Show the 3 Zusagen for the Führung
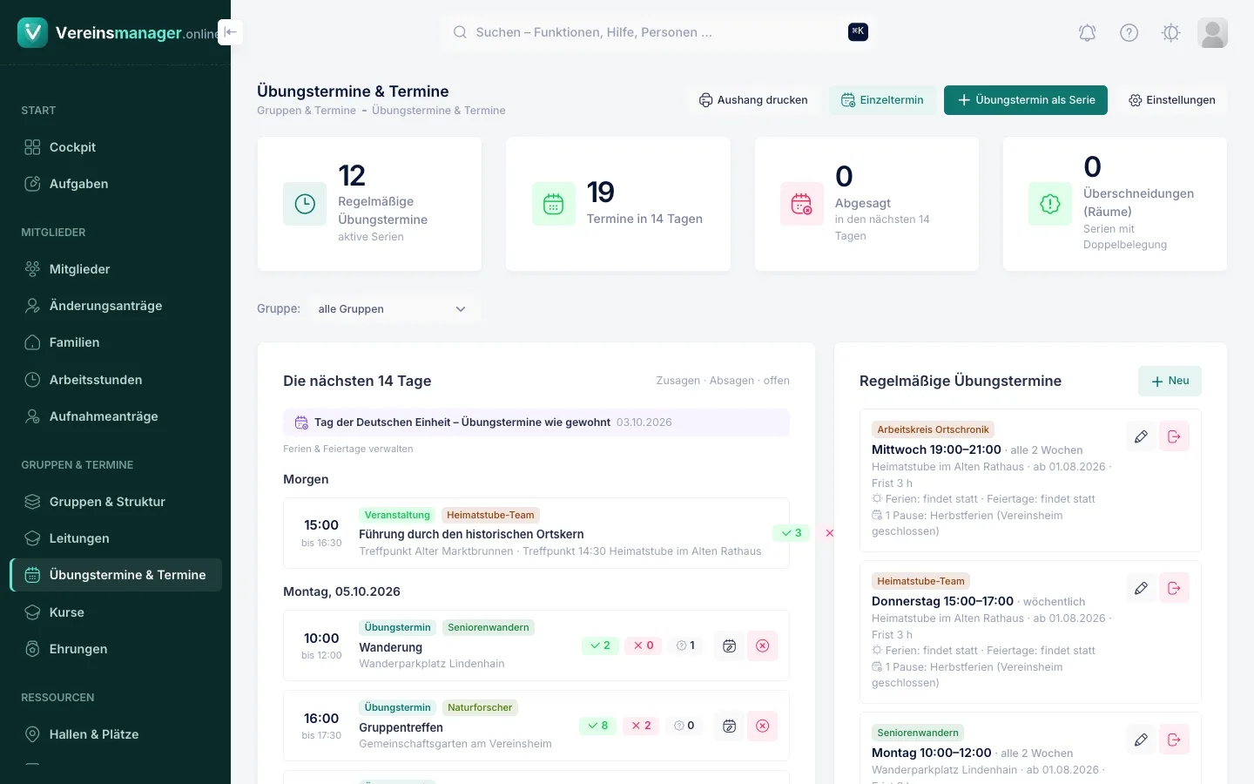 [x=792, y=533]
